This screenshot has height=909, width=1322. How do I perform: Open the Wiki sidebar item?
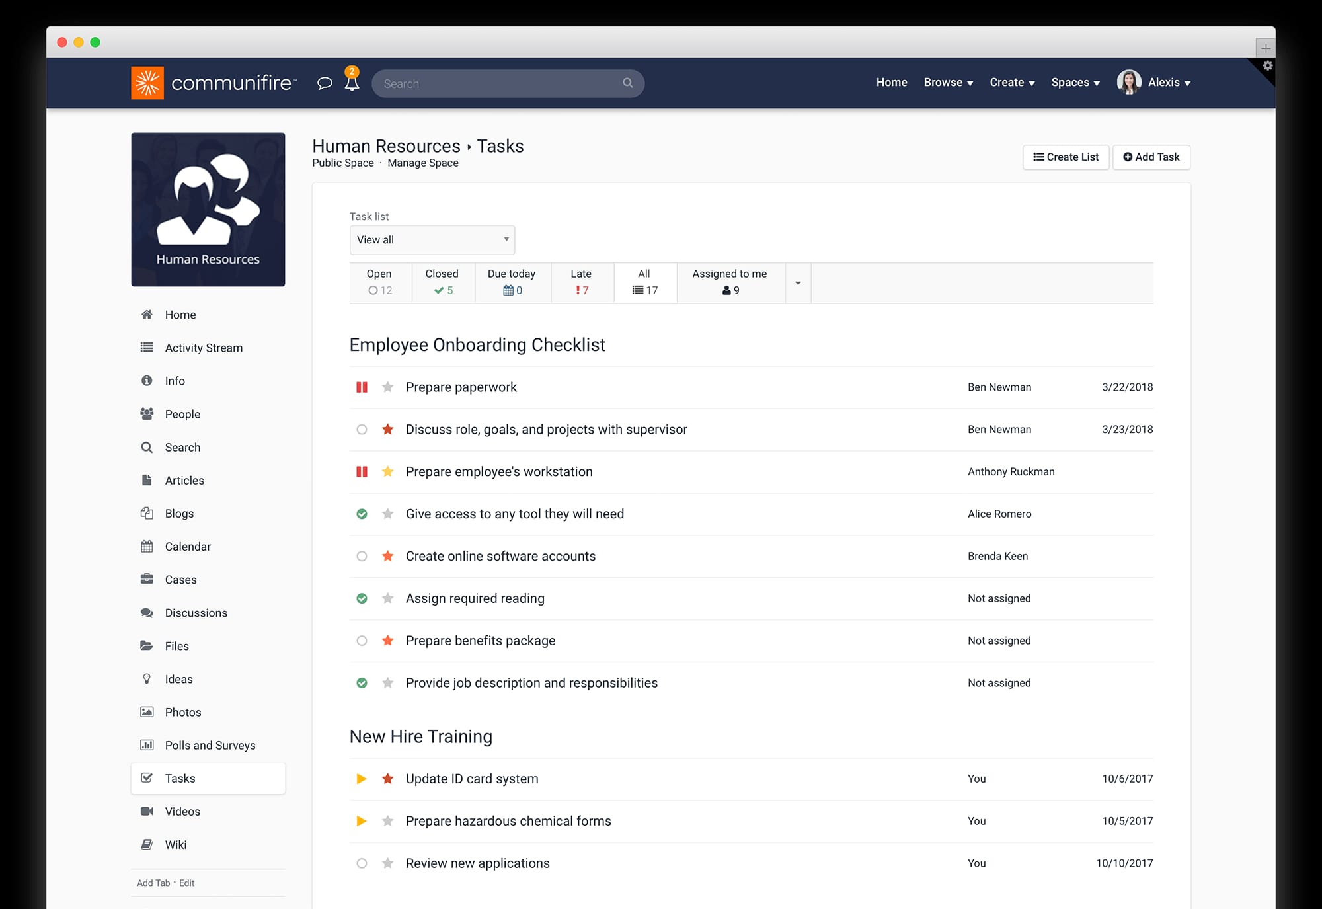point(208,845)
